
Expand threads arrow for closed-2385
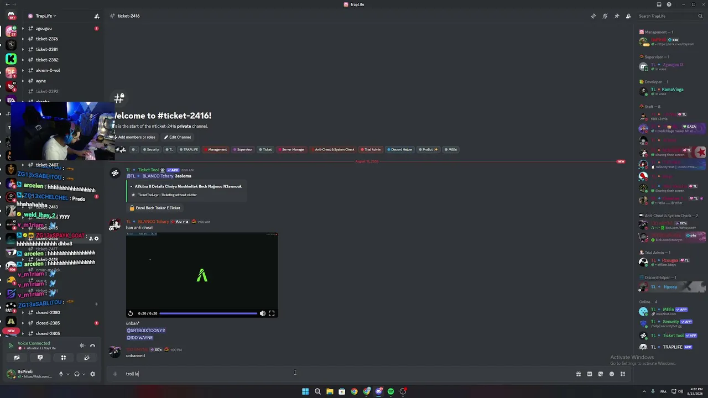coord(23,323)
